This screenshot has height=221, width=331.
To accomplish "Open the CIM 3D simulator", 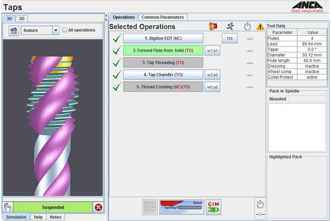I will [x=213, y=207].
